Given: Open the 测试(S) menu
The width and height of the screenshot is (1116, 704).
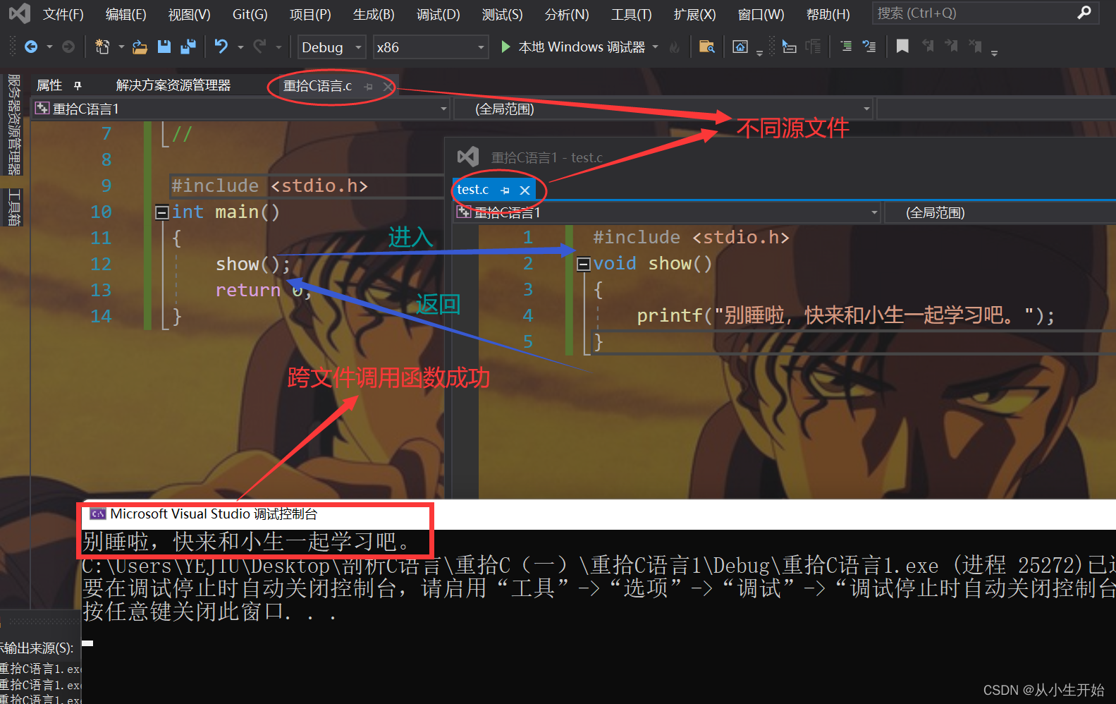Looking at the screenshot, I should click(502, 14).
